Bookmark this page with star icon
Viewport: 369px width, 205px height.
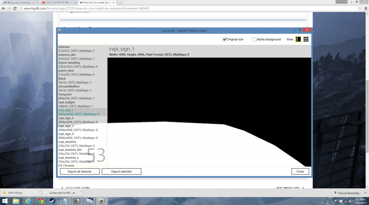tap(360, 8)
